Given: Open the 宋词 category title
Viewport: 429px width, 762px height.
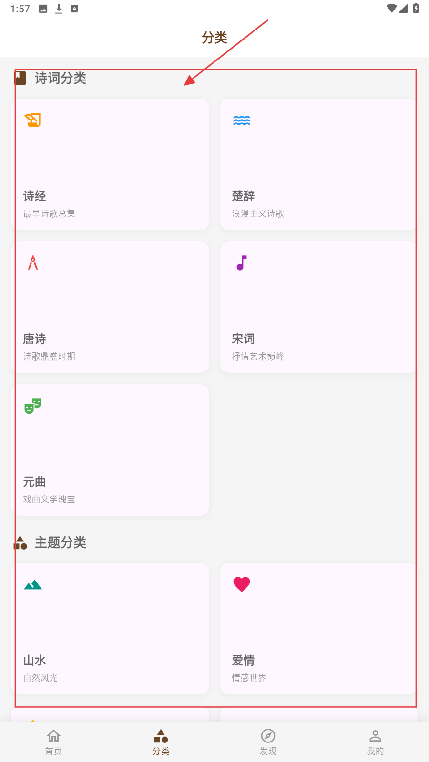Looking at the screenshot, I should coord(244,339).
